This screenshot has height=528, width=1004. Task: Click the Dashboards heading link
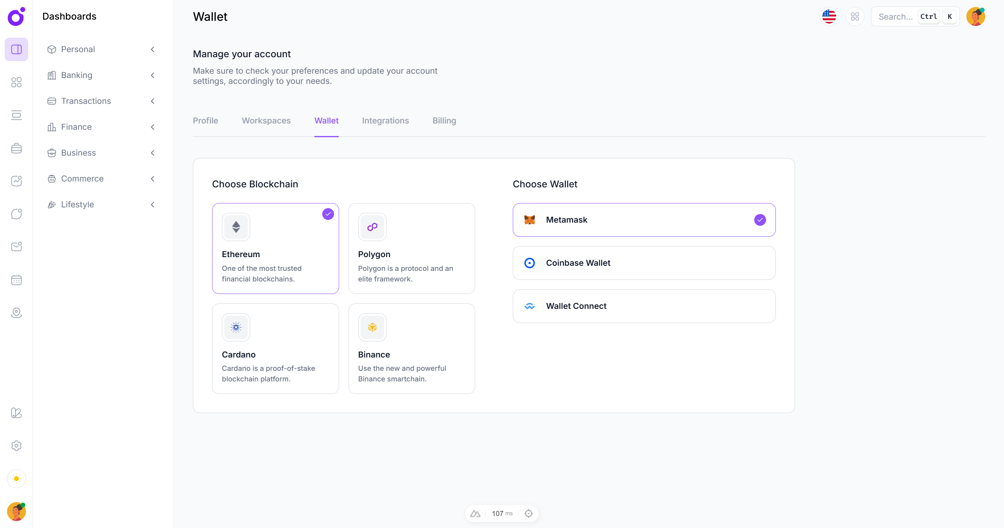(69, 16)
